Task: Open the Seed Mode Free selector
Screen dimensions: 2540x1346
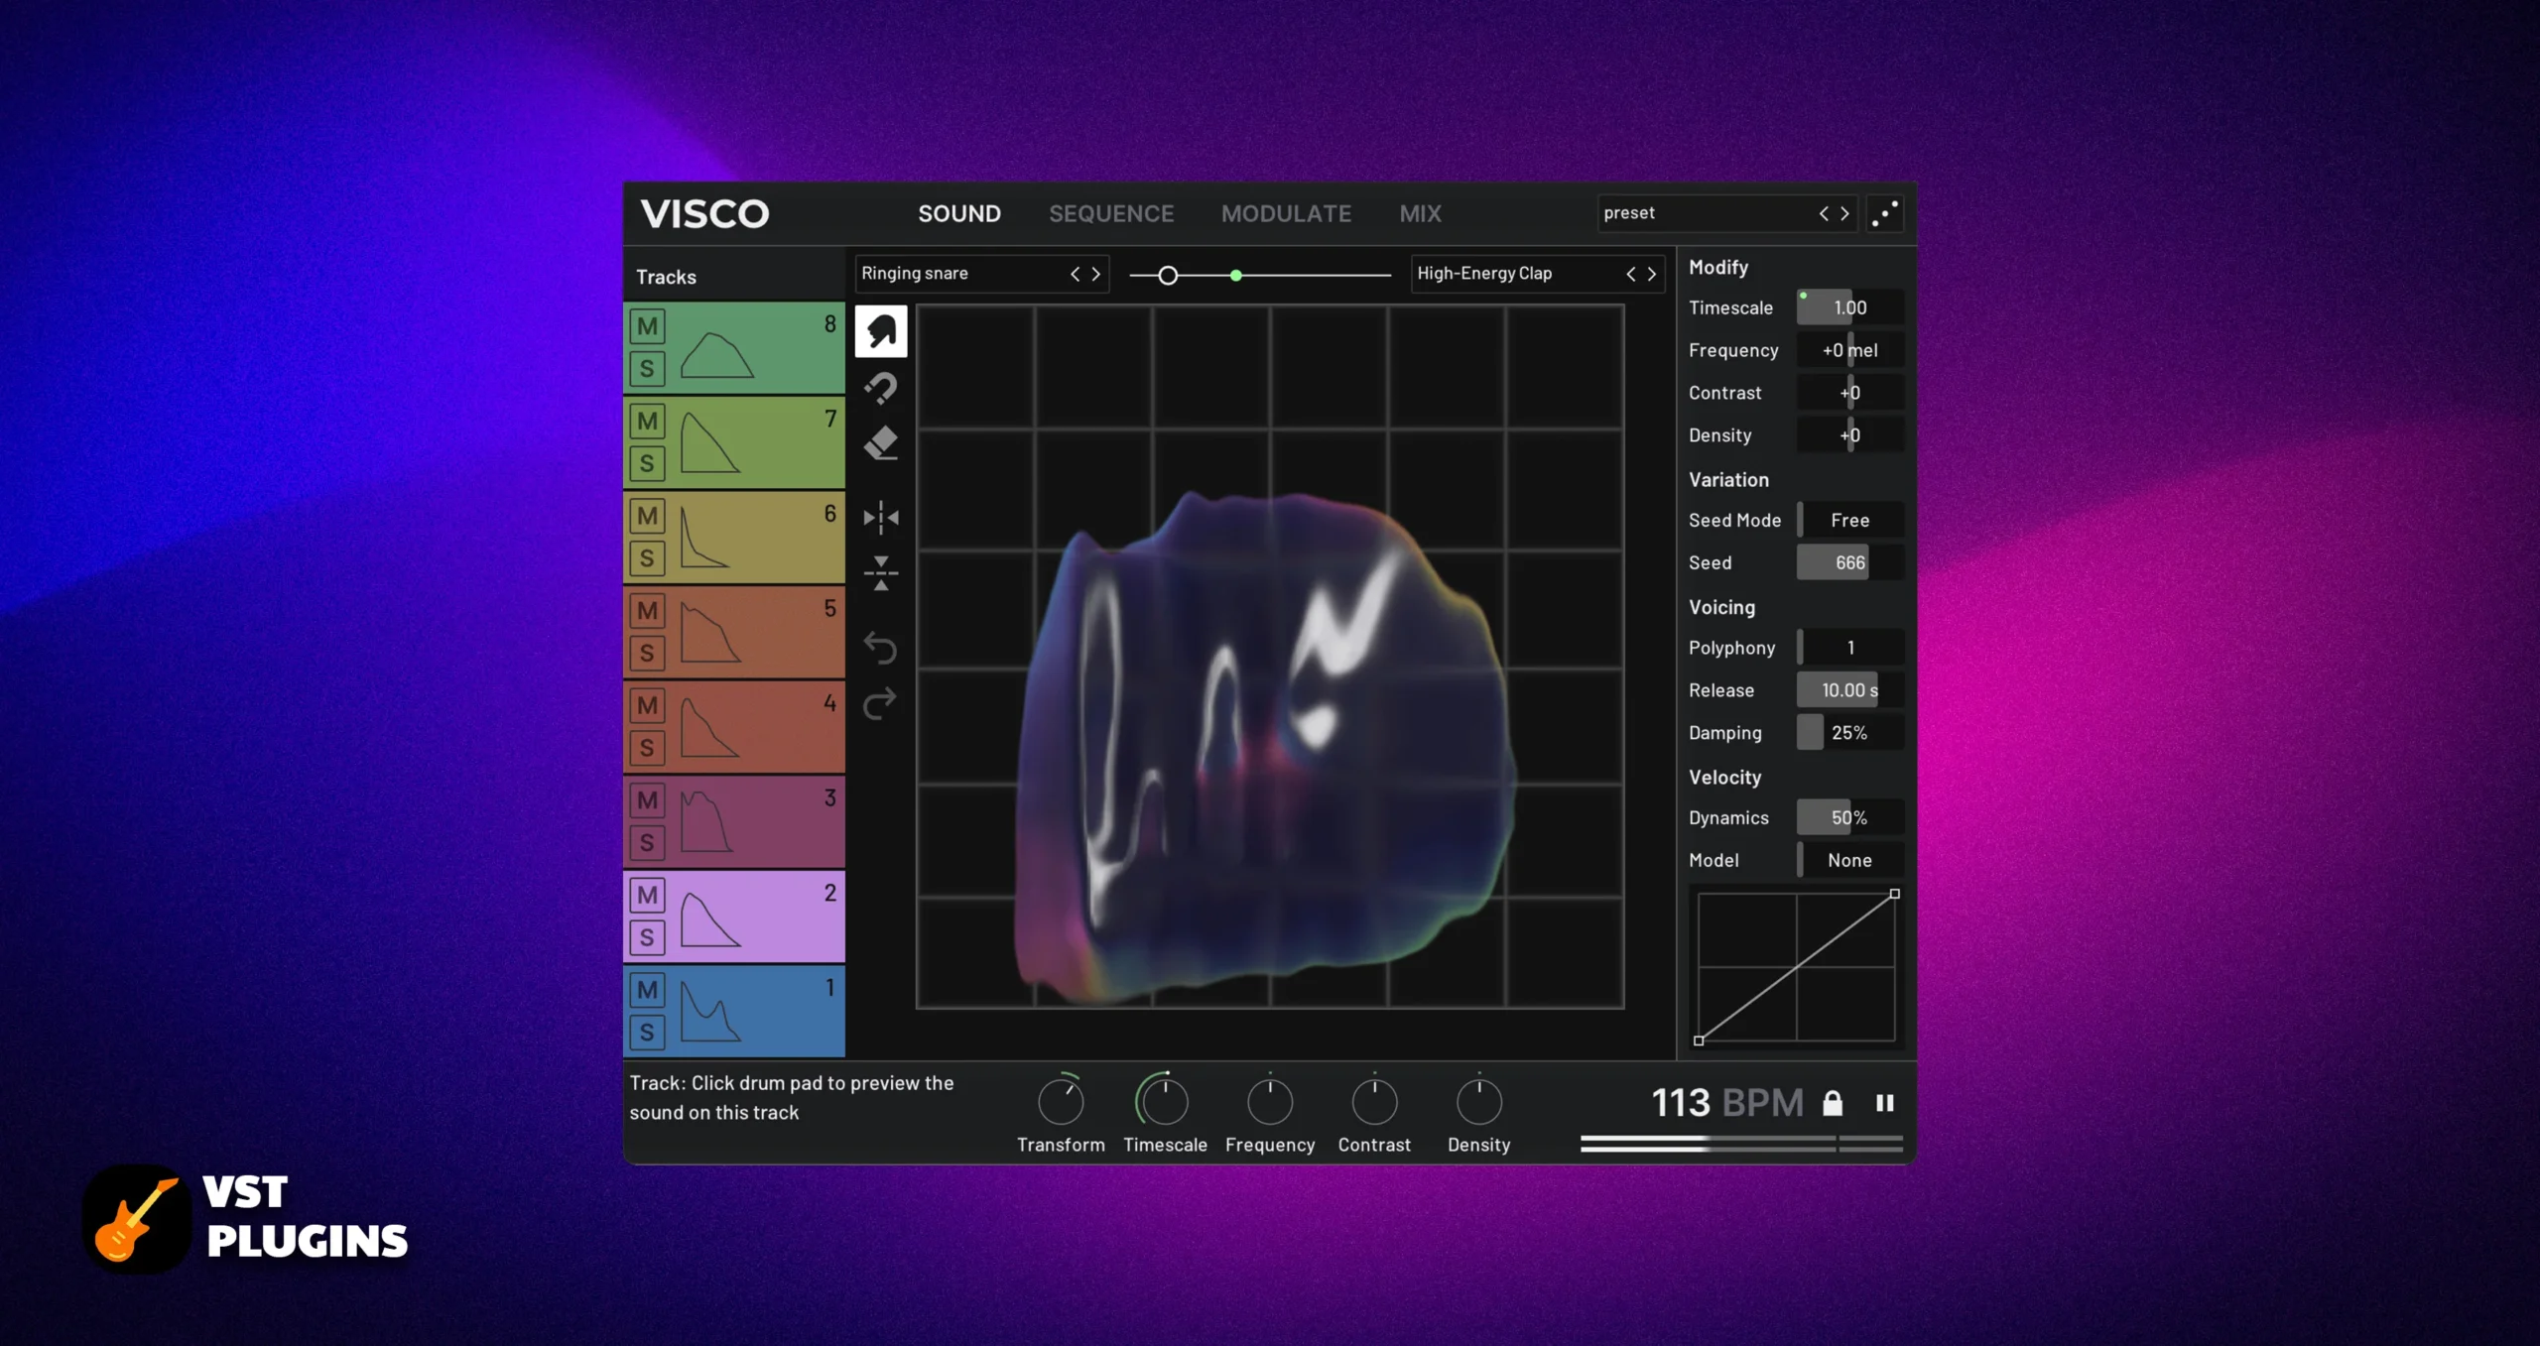Action: [1849, 520]
